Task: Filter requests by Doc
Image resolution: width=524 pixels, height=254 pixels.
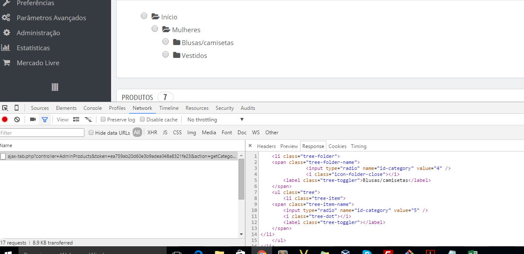Action: [x=242, y=133]
